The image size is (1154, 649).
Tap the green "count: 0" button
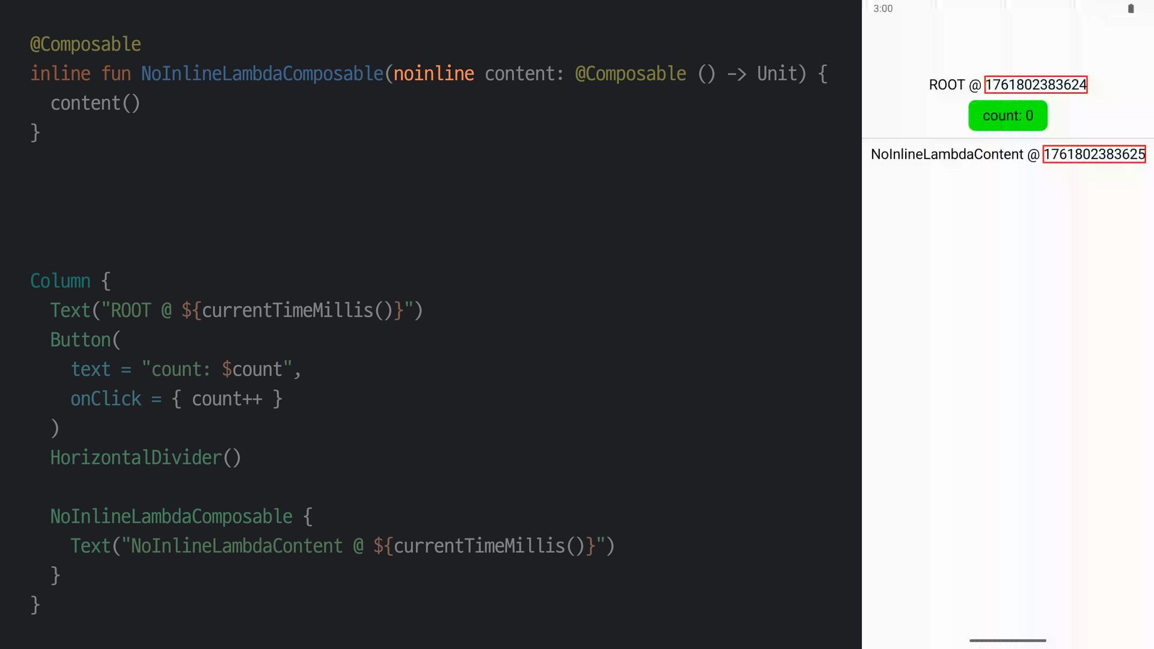coord(1007,115)
